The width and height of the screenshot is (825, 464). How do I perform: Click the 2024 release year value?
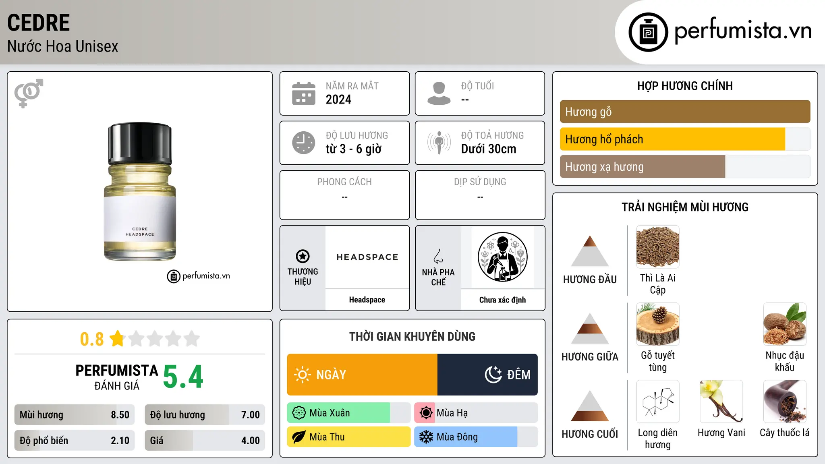(x=338, y=99)
